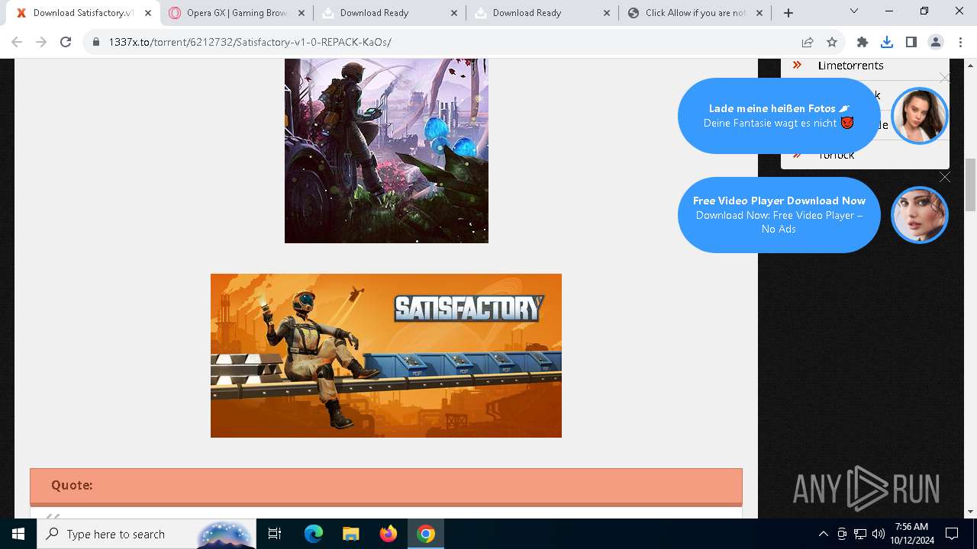Go back to the previous page
Viewport: 977px width, 549px height.
pyautogui.click(x=17, y=42)
